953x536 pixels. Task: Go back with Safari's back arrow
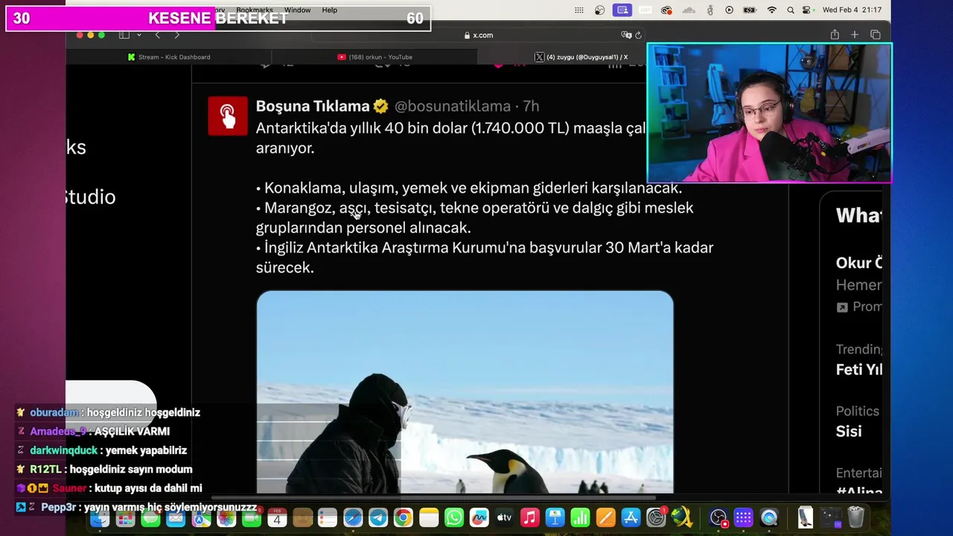[157, 35]
